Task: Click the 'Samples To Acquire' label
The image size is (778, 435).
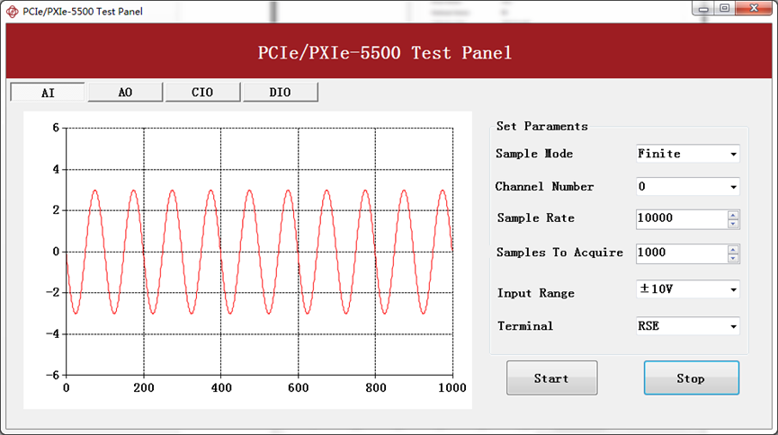Action: (x=559, y=253)
